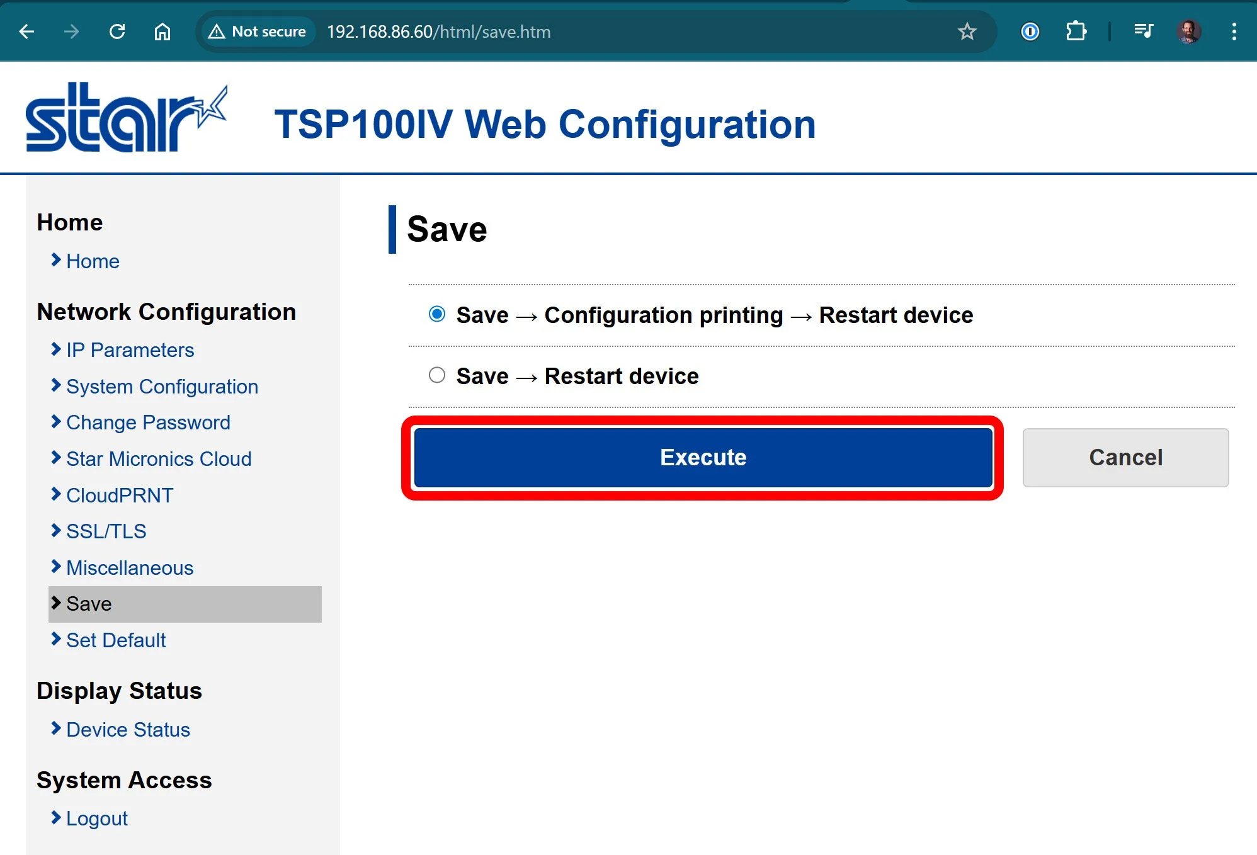Screen dimensions: 1257x855
Task: Click the address bar URL
Action: click(439, 31)
